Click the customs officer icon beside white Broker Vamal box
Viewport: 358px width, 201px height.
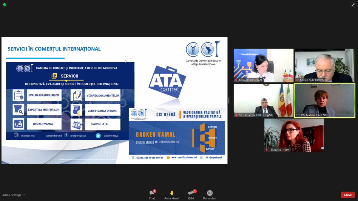18,124
